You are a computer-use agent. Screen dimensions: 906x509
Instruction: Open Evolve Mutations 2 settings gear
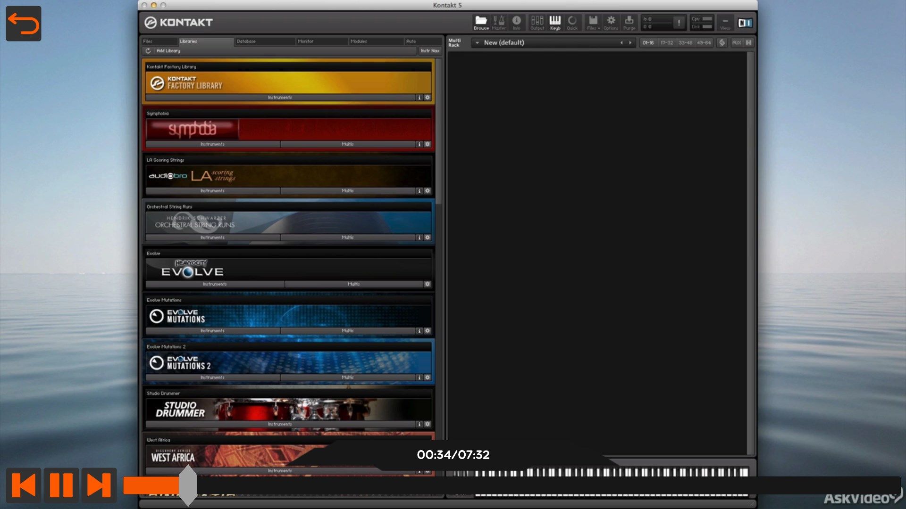pos(428,378)
